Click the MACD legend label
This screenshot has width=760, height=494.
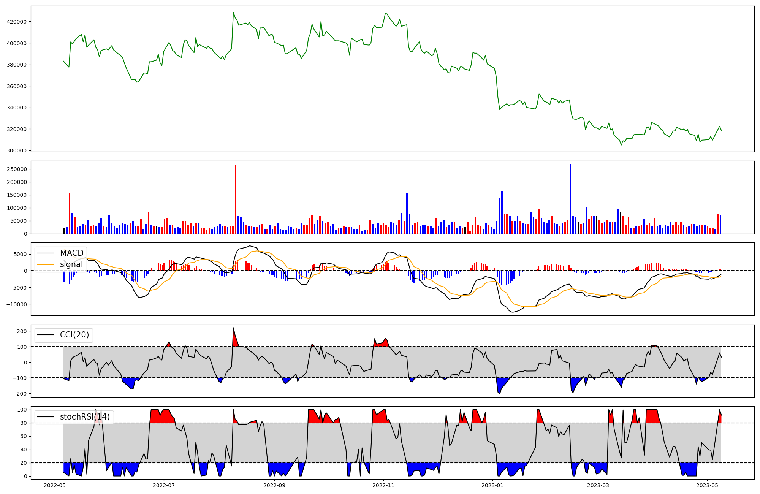tap(71, 253)
